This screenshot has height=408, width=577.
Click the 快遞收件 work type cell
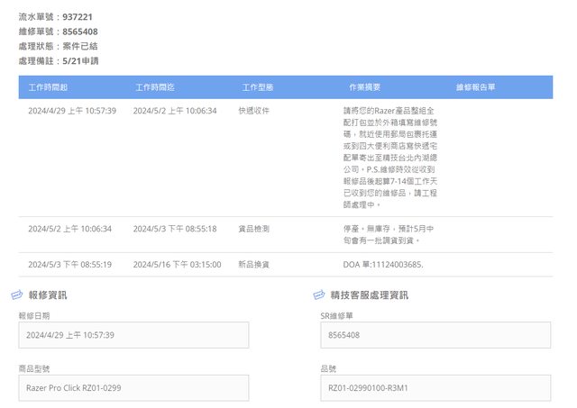(253, 111)
